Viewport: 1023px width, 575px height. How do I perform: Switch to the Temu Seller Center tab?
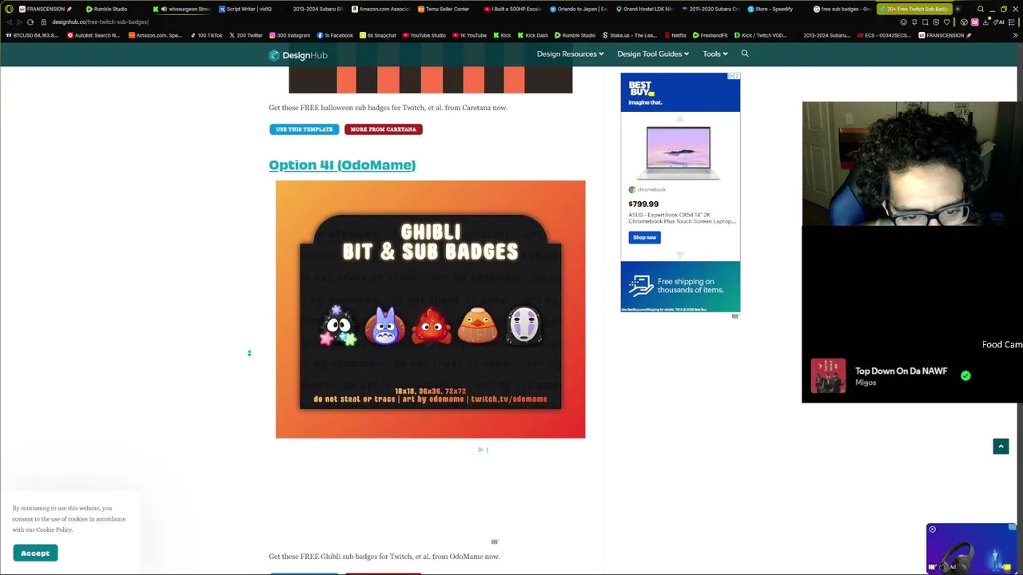[x=444, y=9]
